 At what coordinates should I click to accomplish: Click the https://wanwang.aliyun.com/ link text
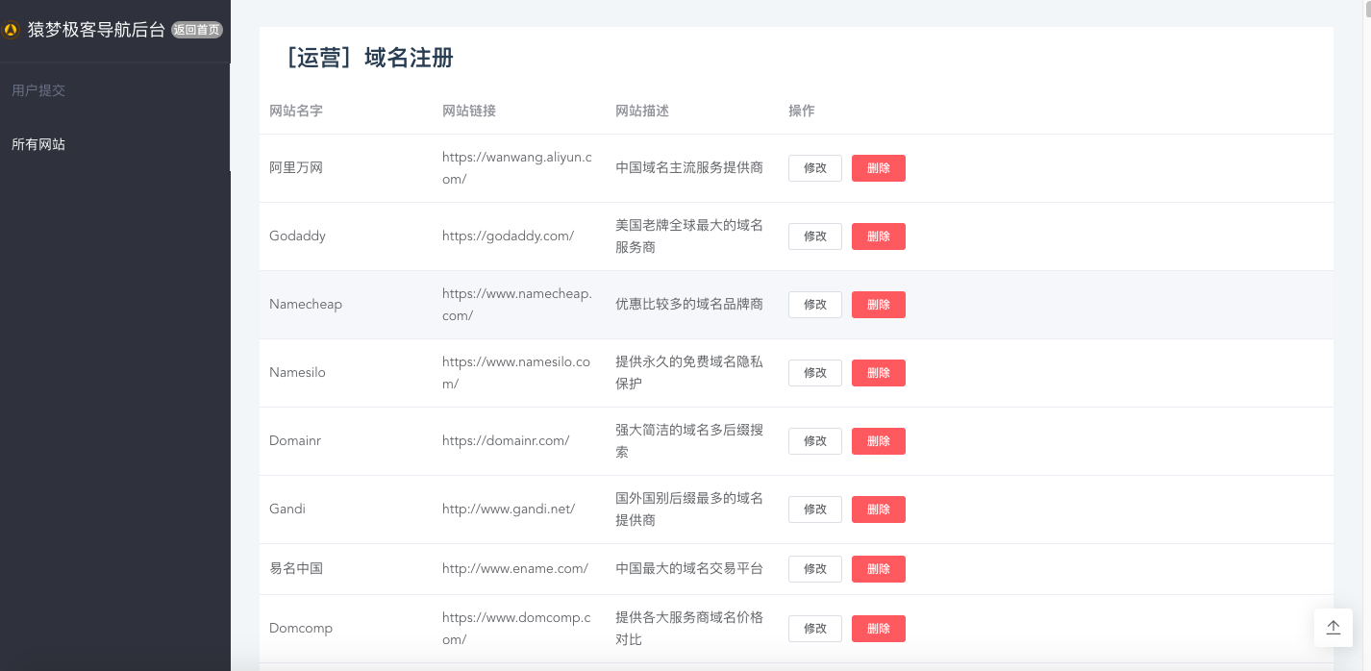click(517, 168)
